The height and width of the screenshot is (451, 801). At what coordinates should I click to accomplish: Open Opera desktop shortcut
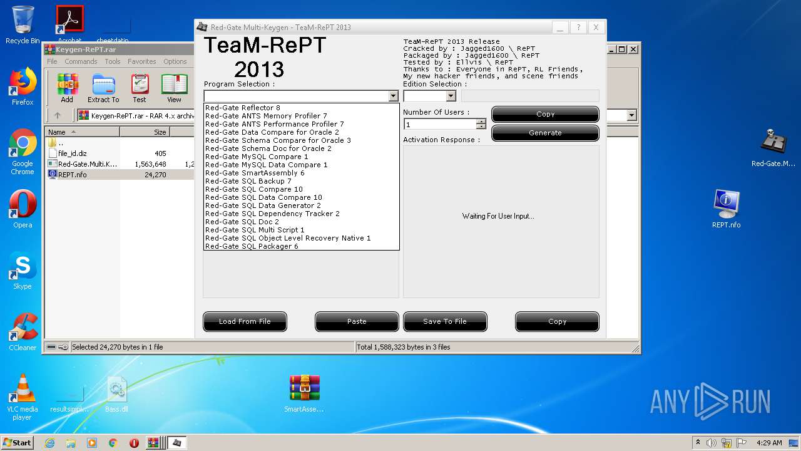[23, 209]
